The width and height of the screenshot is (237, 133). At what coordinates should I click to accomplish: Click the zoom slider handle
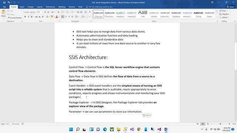[220, 124]
